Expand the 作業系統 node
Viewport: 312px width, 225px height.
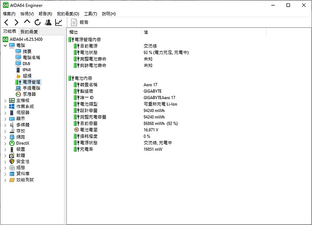5,107
